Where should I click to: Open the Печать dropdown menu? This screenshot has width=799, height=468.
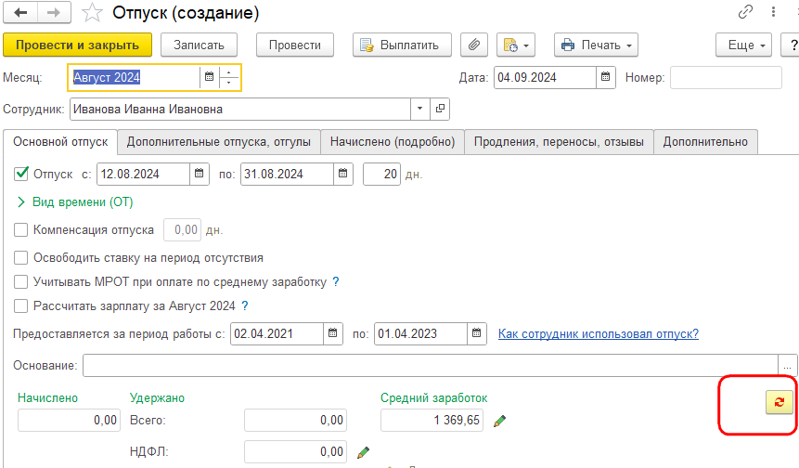[596, 45]
